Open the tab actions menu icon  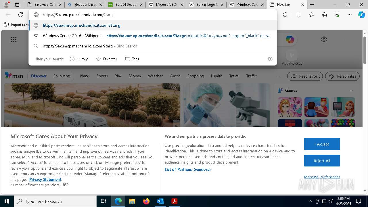[x=17, y=5]
